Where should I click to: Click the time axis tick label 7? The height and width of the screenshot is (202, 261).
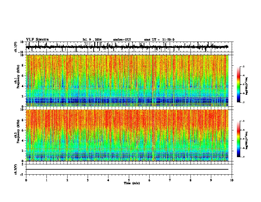tap(170, 180)
